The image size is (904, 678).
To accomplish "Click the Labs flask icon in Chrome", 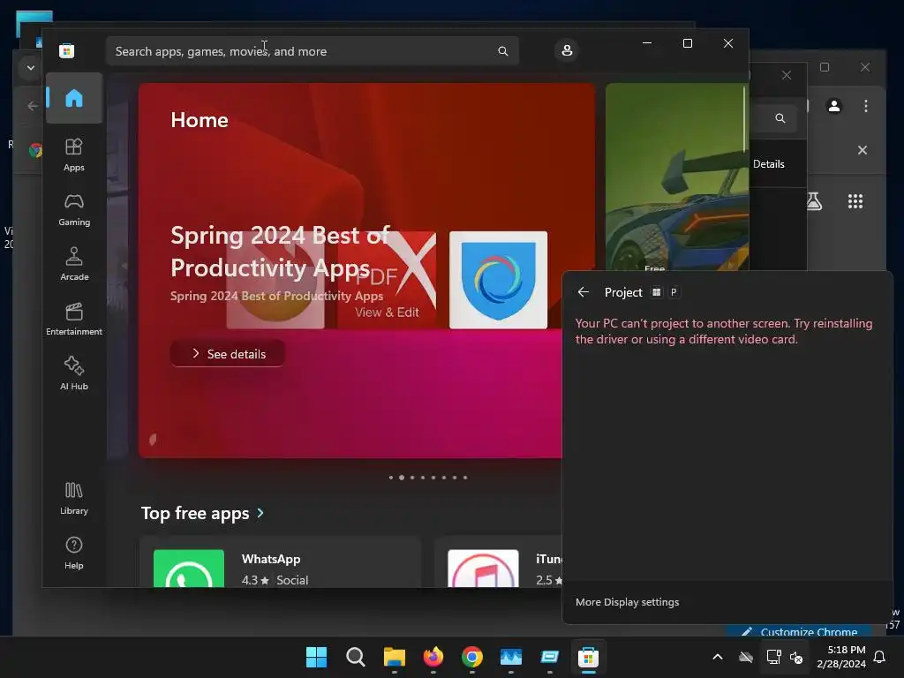I will tap(814, 201).
